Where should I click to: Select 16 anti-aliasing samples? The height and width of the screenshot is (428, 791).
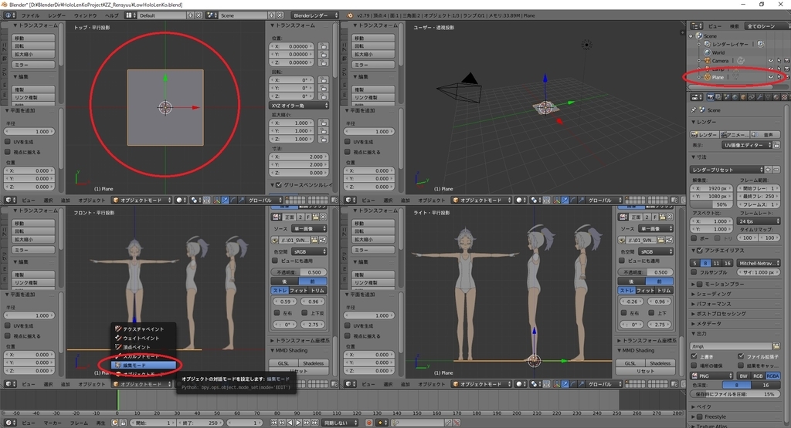click(727, 263)
